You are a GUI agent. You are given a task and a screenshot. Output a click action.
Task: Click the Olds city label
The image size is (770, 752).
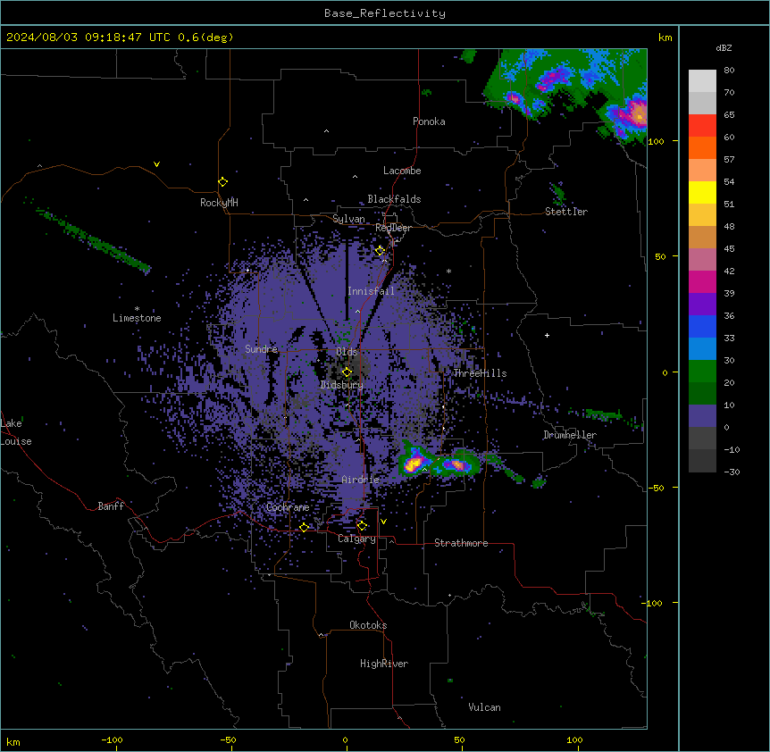(x=347, y=352)
